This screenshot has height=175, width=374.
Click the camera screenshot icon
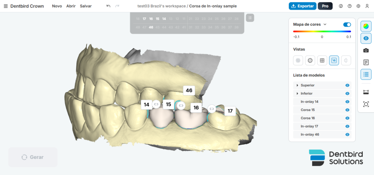(366, 50)
